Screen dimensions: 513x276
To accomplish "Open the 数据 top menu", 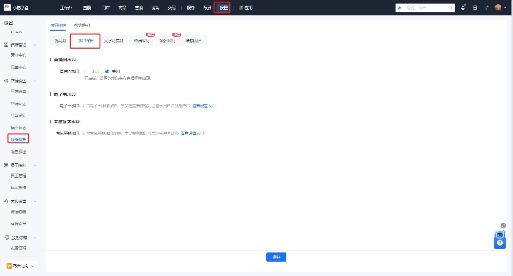I will tap(207, 8).
